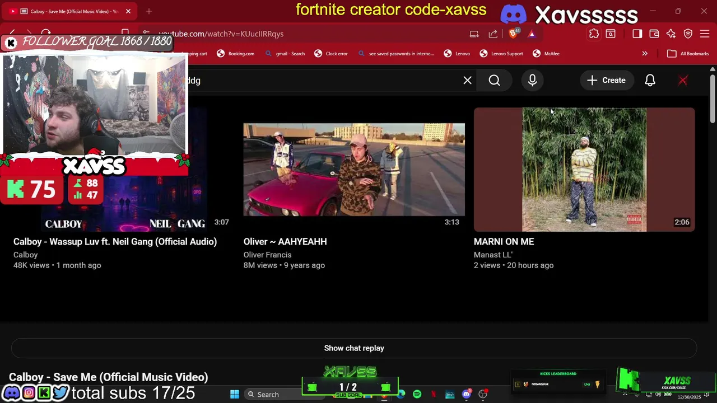Open Disney+ from the taskbar
This screenshot has height=403, width=717.
[450, 395]
